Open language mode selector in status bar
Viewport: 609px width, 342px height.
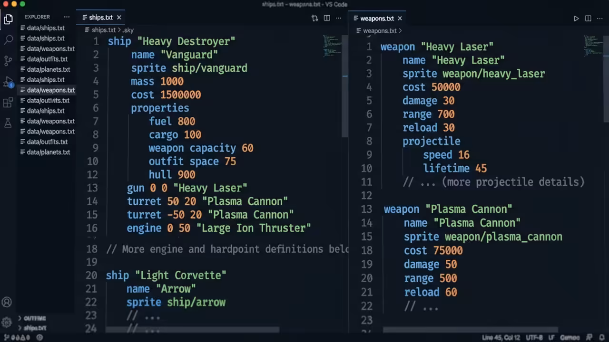coord(570,338)
